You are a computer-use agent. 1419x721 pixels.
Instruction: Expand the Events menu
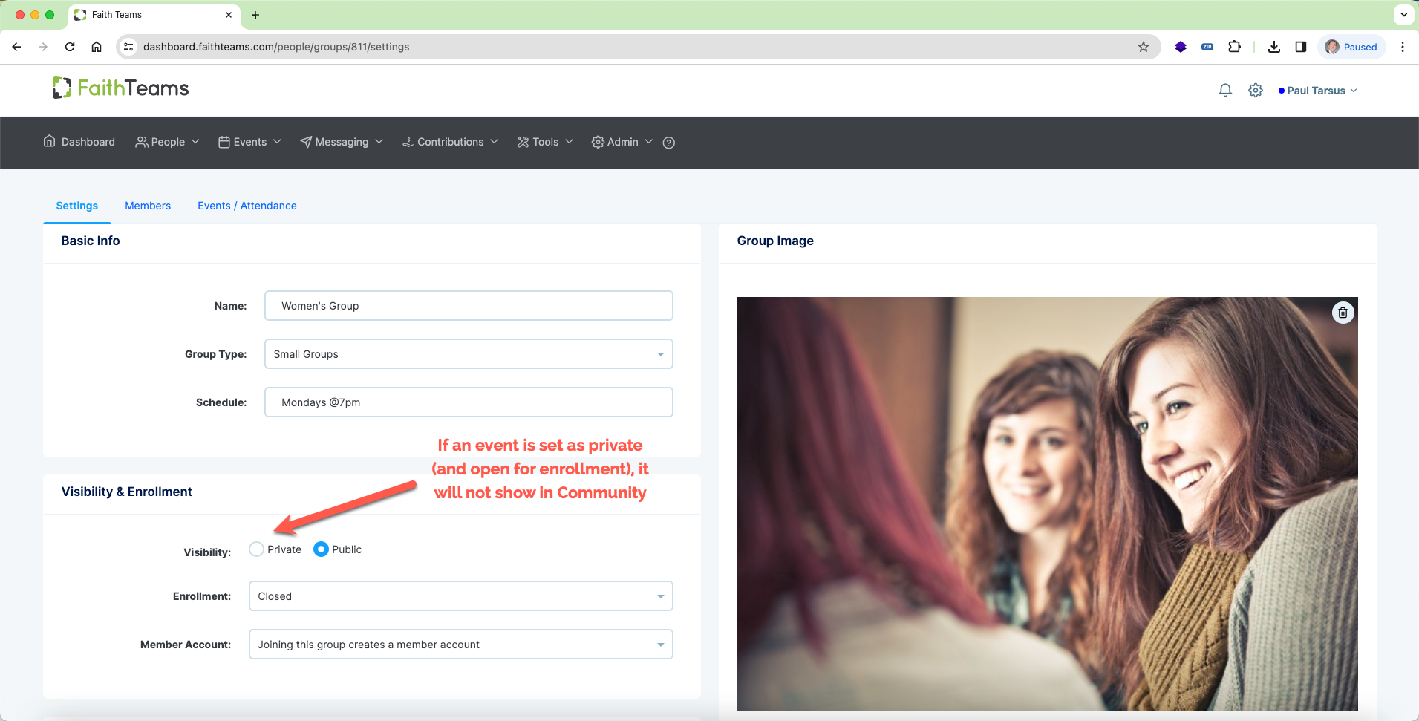[249, 142]
